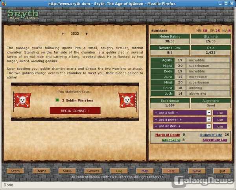
Task: Open the 'use a power' dropdown
Action: coord(182,119)
